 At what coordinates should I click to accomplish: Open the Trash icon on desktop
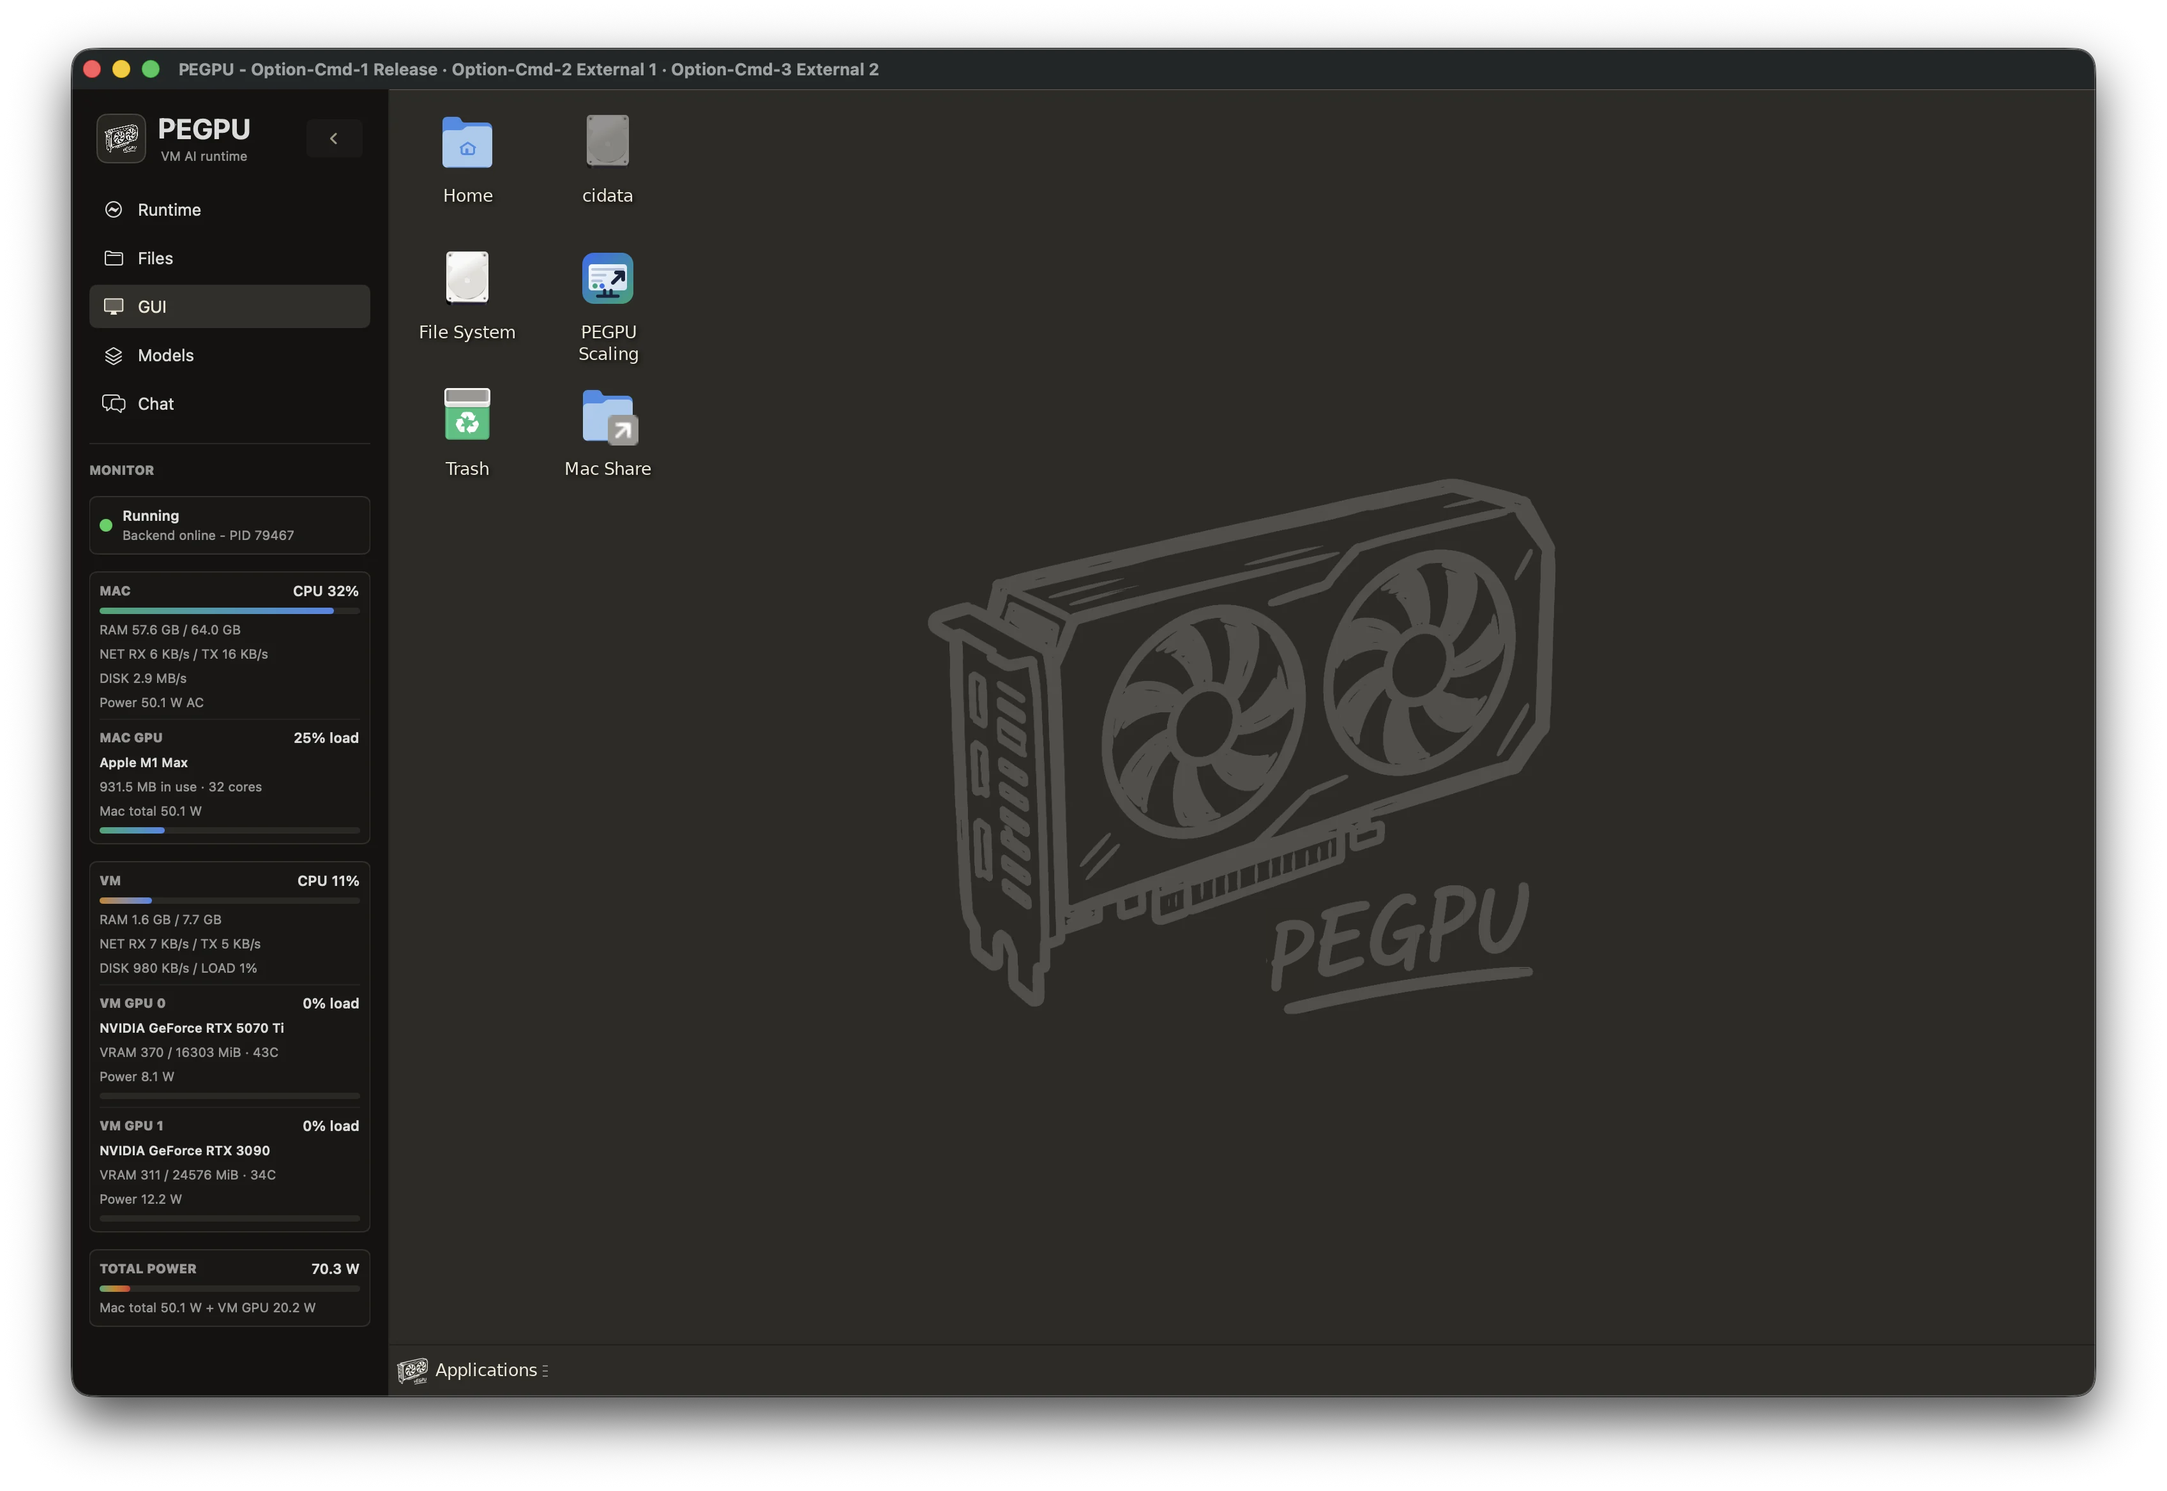click(x=467, y=414)
